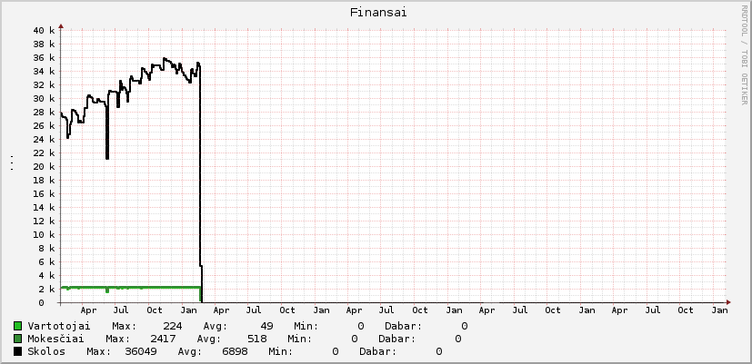Click the dark green Mokesčiai legend swatch
752x364 pixels.
point(18,339)
